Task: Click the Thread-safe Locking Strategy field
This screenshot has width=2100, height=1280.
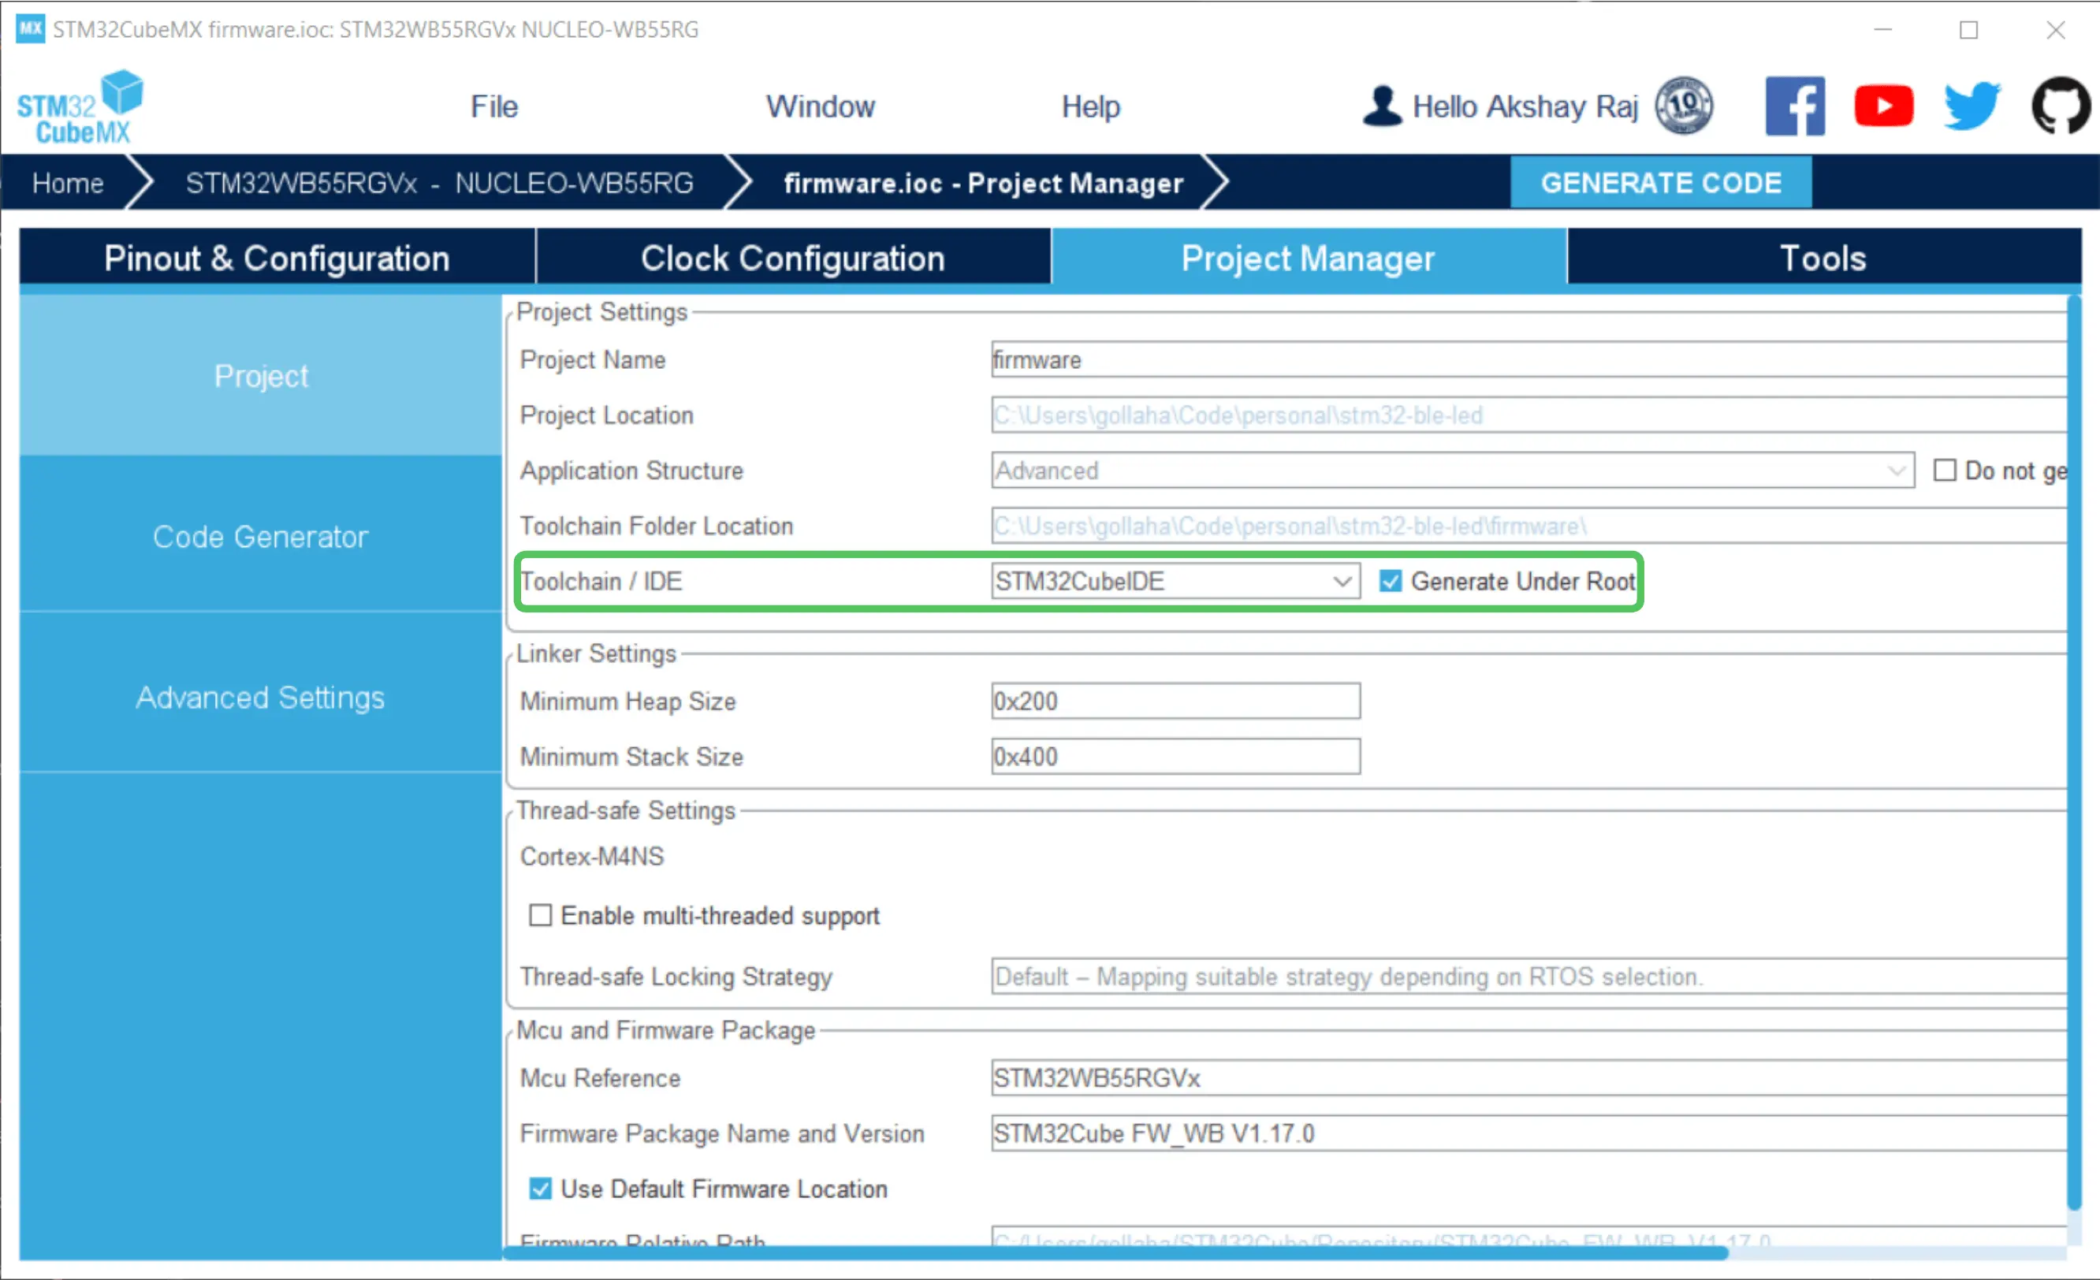Action: [1529, 976]
